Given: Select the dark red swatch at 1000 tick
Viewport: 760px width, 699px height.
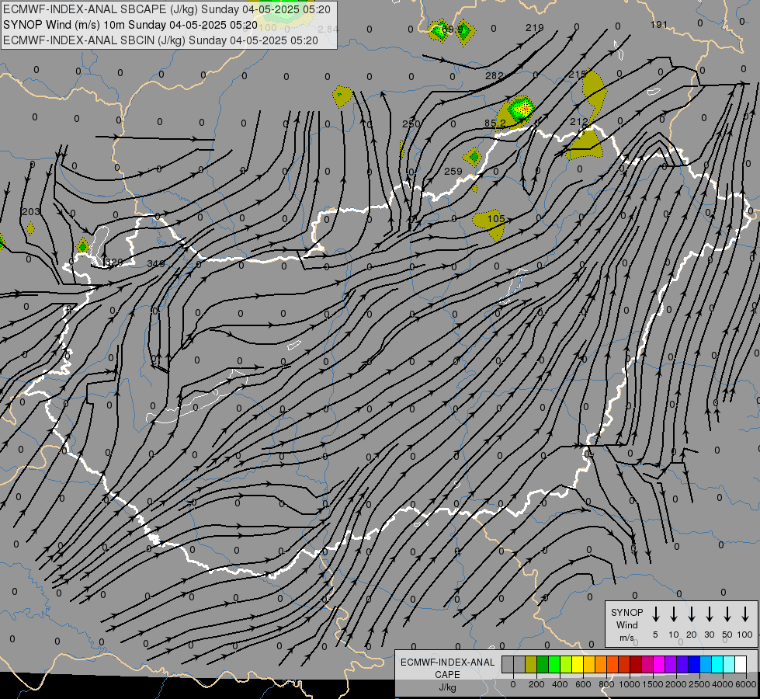Looking at the screenshot, I should click(x=636, y=664).
